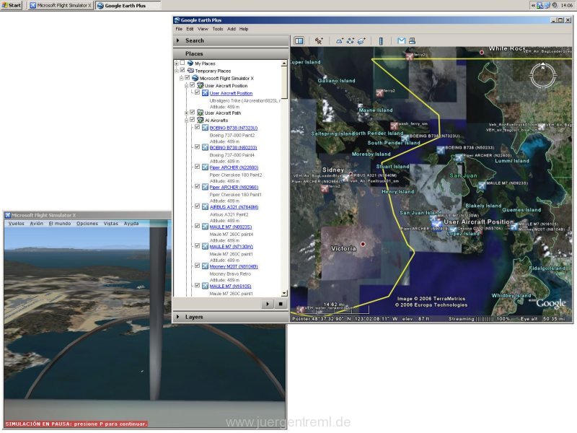
Task: Open the Add menu in Google Earth
Action: pyautogui.click(x=231, y=29)
